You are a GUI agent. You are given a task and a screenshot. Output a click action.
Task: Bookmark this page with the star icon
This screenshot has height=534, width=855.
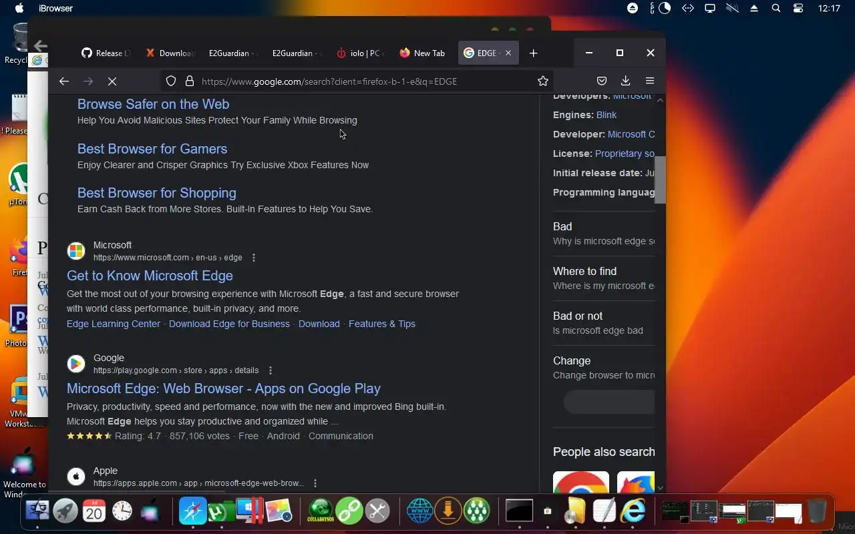pyautogui.click(x=543, y=81)
